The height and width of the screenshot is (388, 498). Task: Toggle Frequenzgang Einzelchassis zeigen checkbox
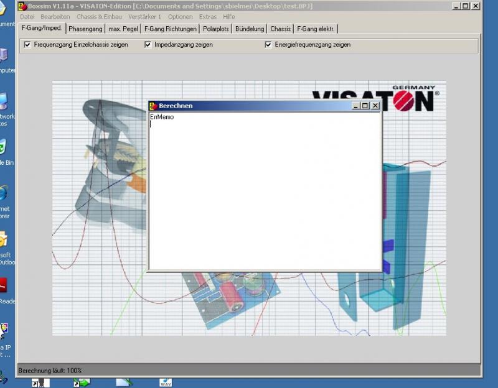[x=27, y=45]
